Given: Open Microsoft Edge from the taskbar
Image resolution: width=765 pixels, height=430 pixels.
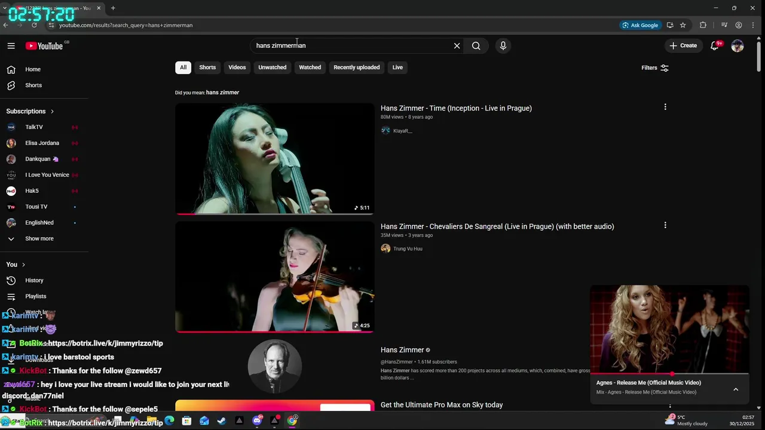Looking at the screenshot, I should [x=170, y=420].
